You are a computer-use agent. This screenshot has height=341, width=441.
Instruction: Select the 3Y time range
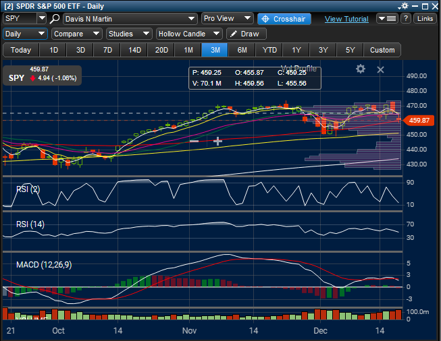click(x=323, y=50)
